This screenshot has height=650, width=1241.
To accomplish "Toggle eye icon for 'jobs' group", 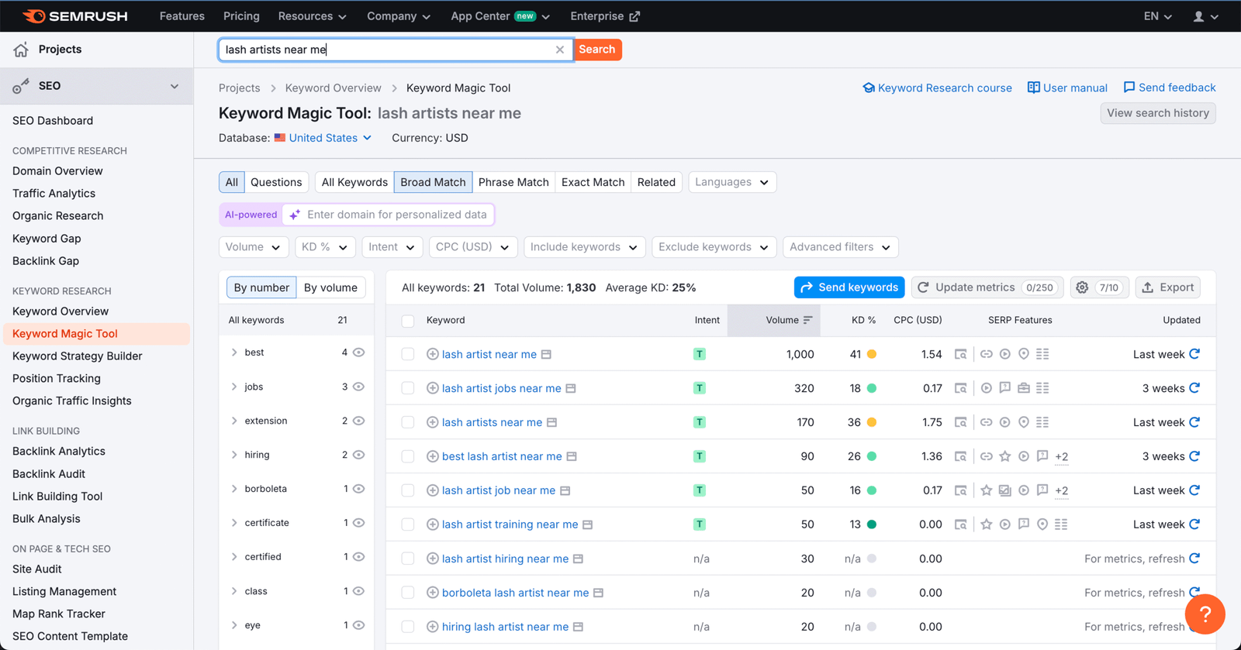I will [x=358, y=387].
